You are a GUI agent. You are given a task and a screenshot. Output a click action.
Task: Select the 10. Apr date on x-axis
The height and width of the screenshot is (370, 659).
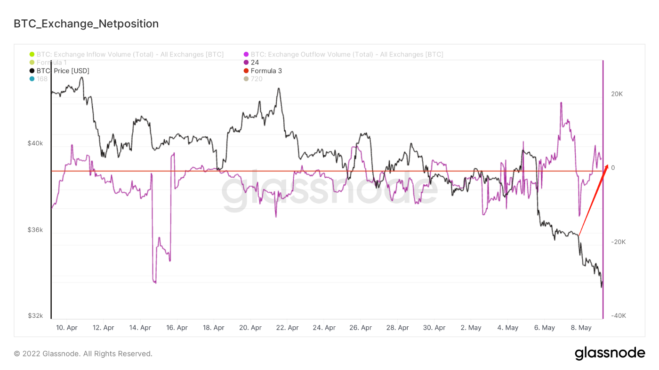(x=66, y=328)
